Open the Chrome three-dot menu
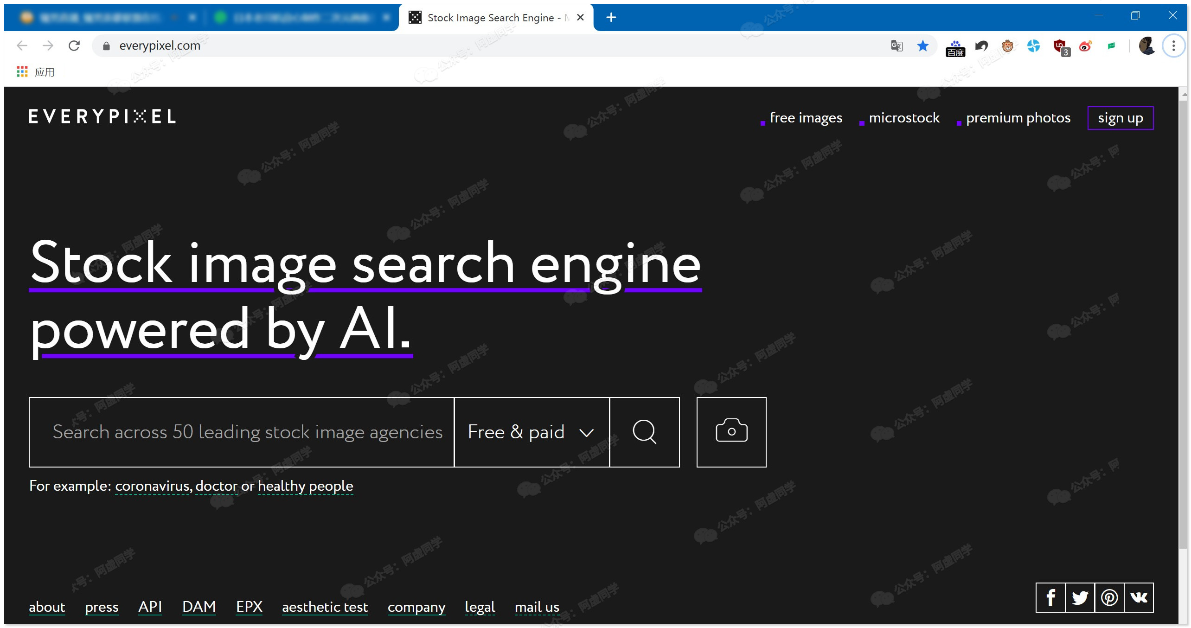Image resolution: width=1191 pixels, height=628 pixels. [1173, 45]
